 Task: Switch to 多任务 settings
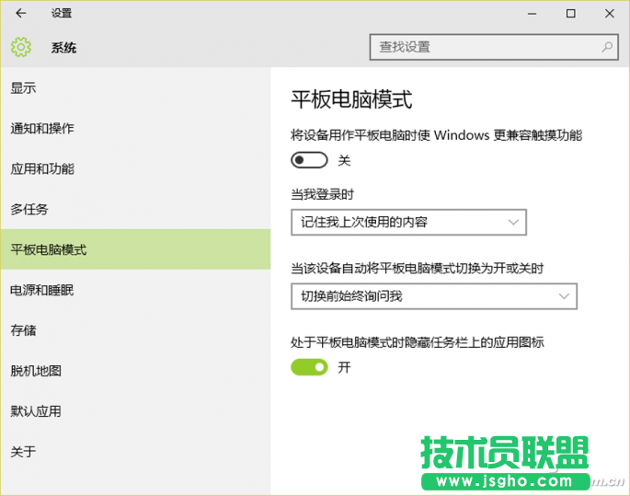click(29, 210)
